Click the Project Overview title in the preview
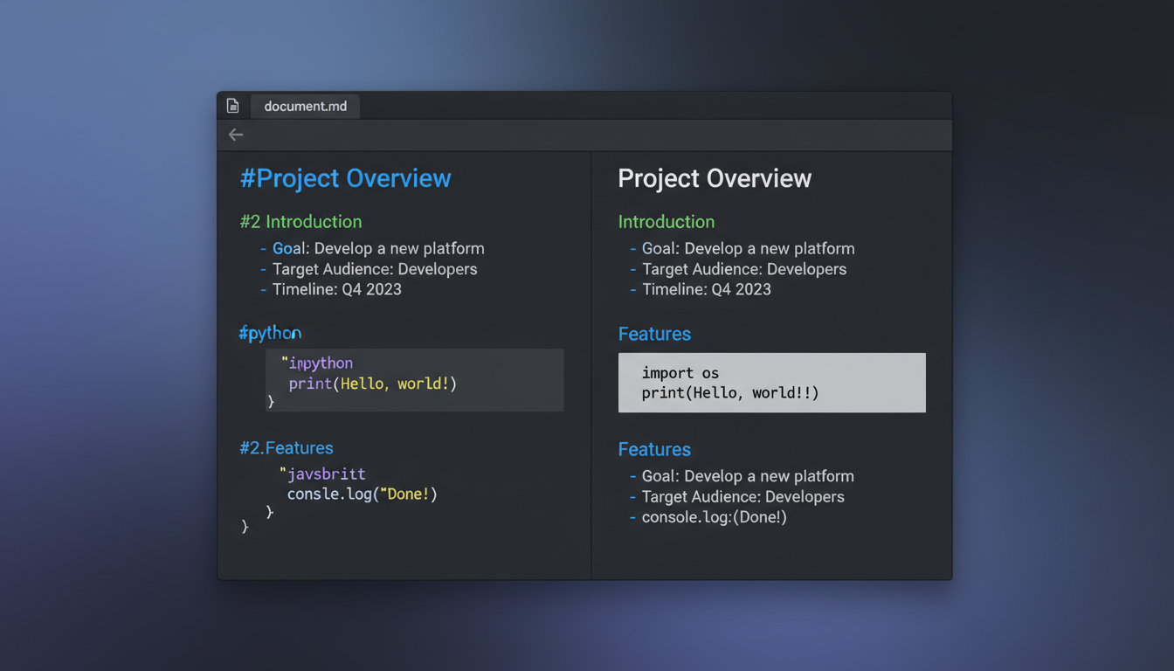The height and width of the screenshot is (671, 1174). pyautogui.click(x=715, y=178)
